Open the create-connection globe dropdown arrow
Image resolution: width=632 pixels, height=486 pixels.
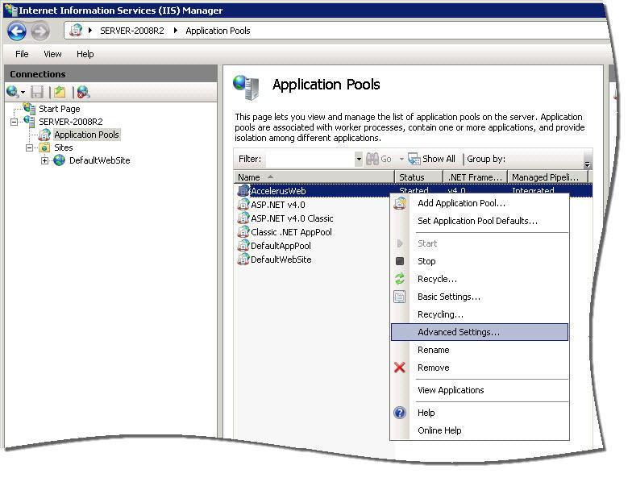pos(23,92)
